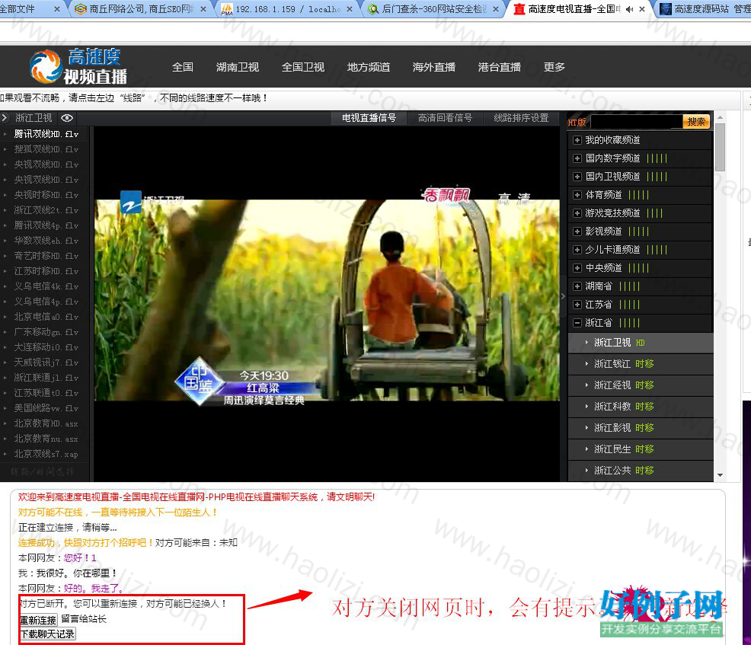
Task: Click the channel list scrollbar down arrow
Action: [x=720, y=475]
